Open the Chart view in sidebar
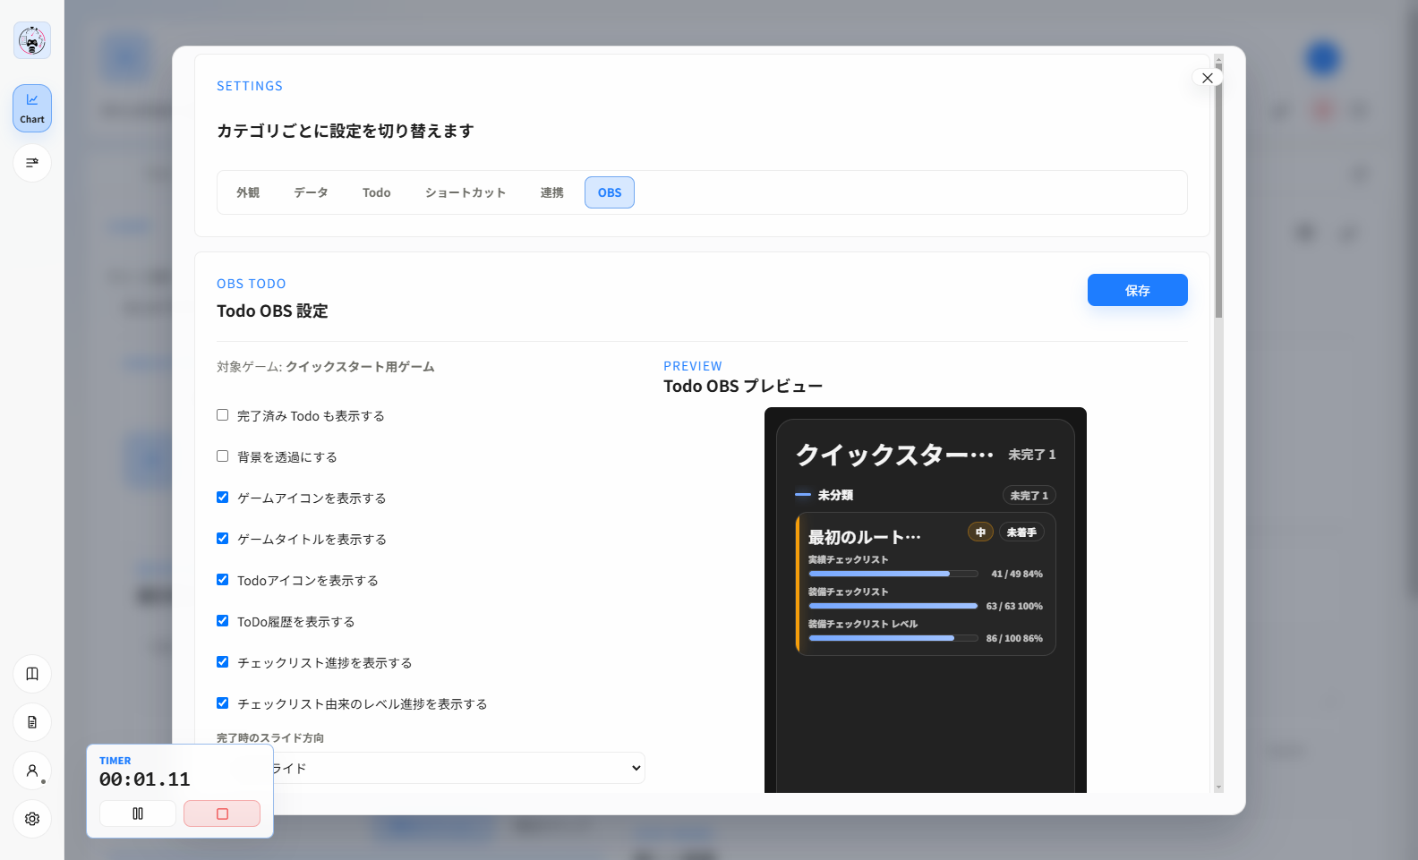Image resolution: width=1418 pixels, height=860 pixels. pos(32,108)
